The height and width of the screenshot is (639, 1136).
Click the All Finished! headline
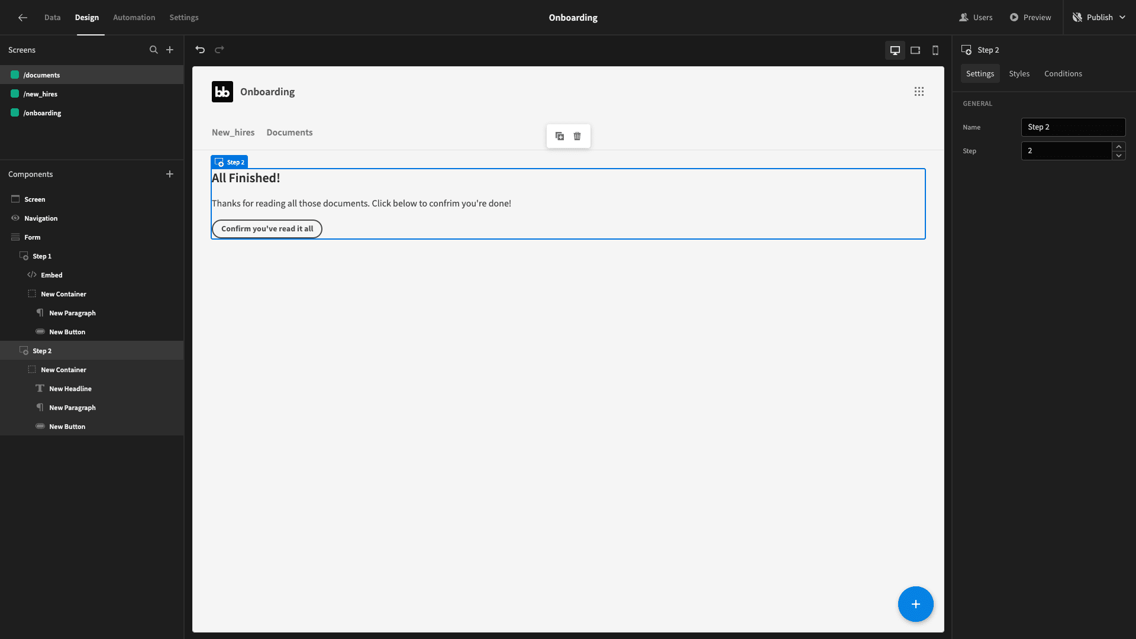[246, 178]
